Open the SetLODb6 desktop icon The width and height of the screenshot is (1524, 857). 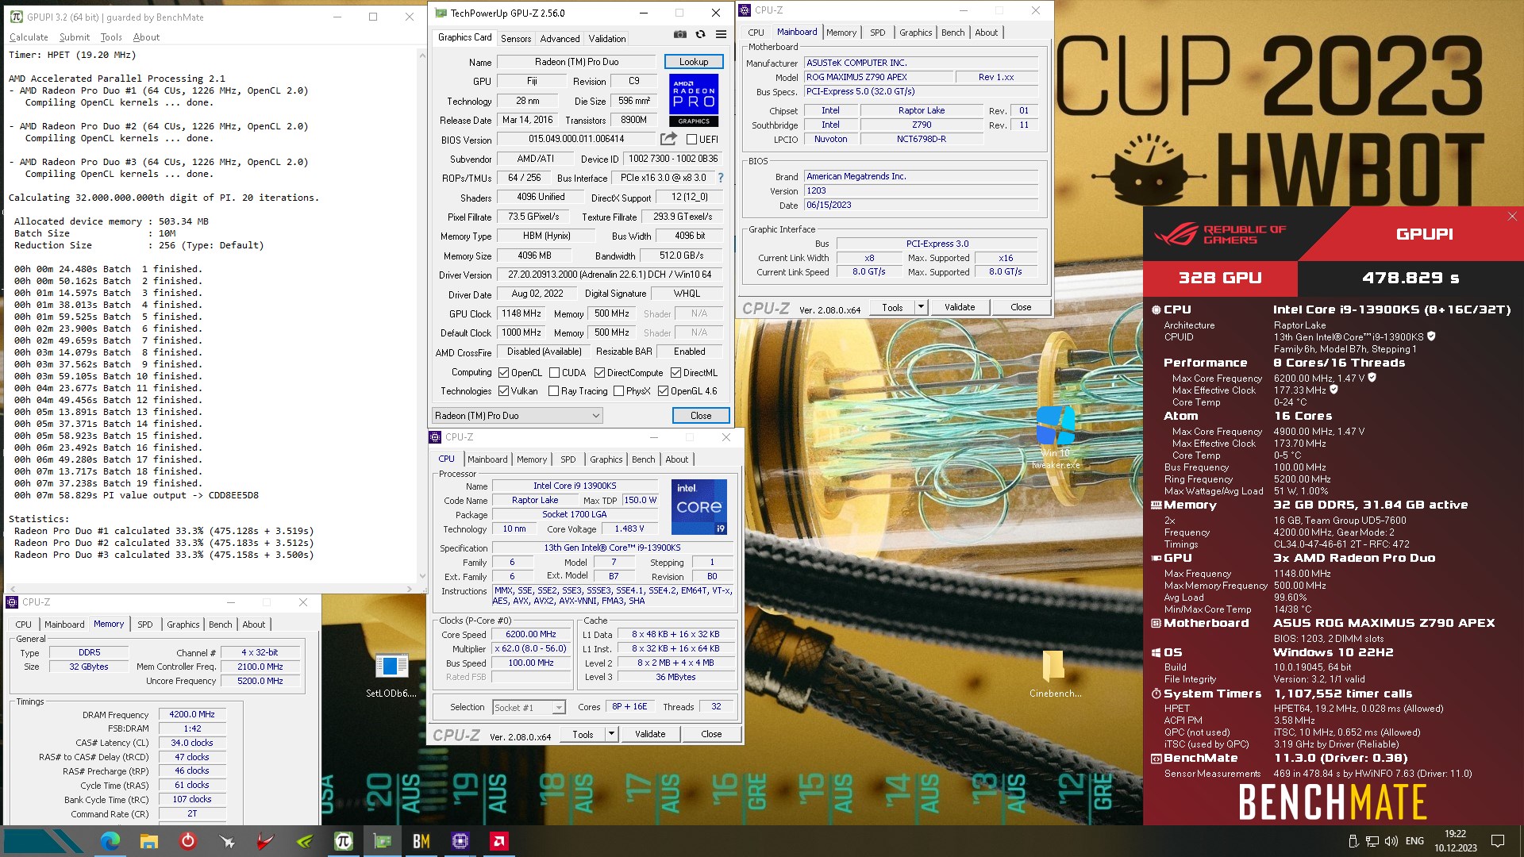391,675
